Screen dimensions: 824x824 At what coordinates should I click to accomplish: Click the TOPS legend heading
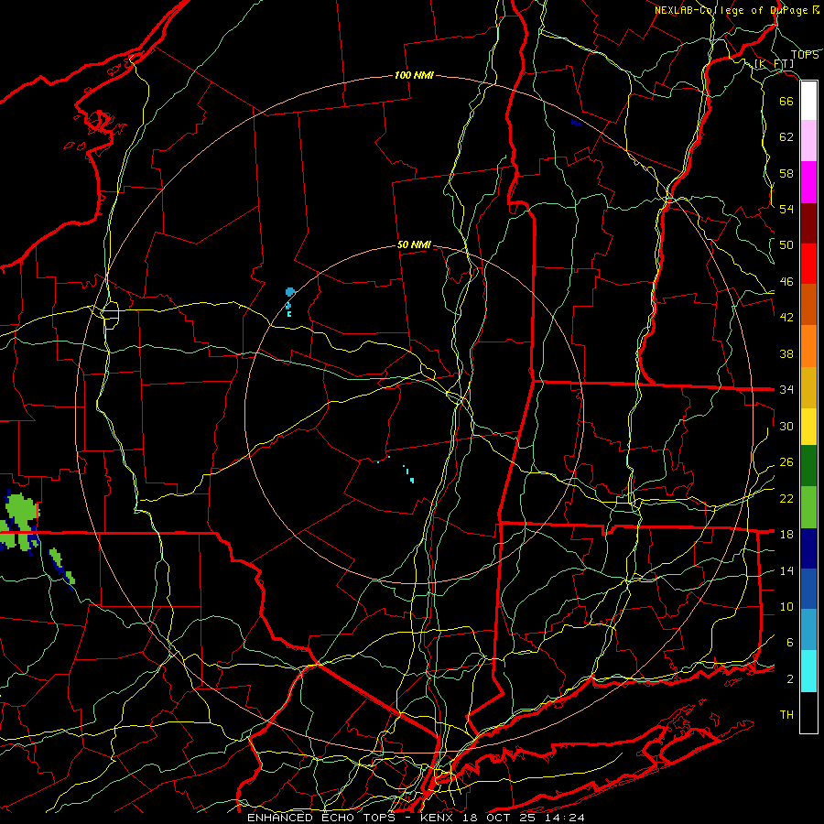point(805,54)
